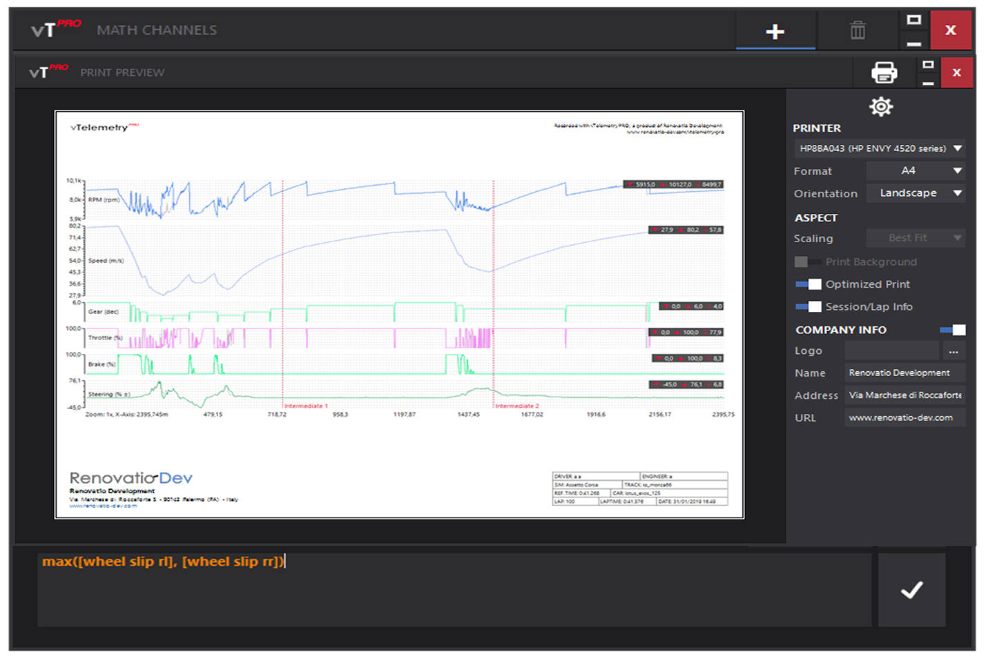Edit the company Name field
Screen dimensions: 986x663
[905, 373]
